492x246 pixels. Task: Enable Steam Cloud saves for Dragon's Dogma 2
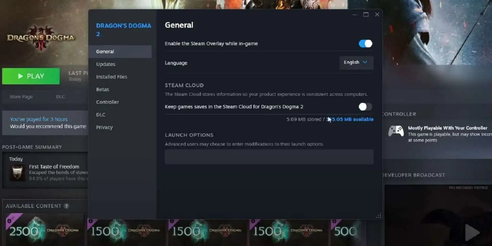pyautogui.click(x=366, y=106)
